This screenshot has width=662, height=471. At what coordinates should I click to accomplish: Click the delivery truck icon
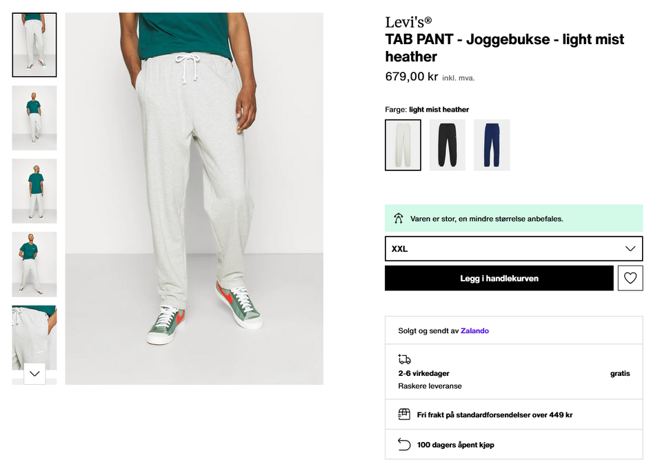click(405, 359)
